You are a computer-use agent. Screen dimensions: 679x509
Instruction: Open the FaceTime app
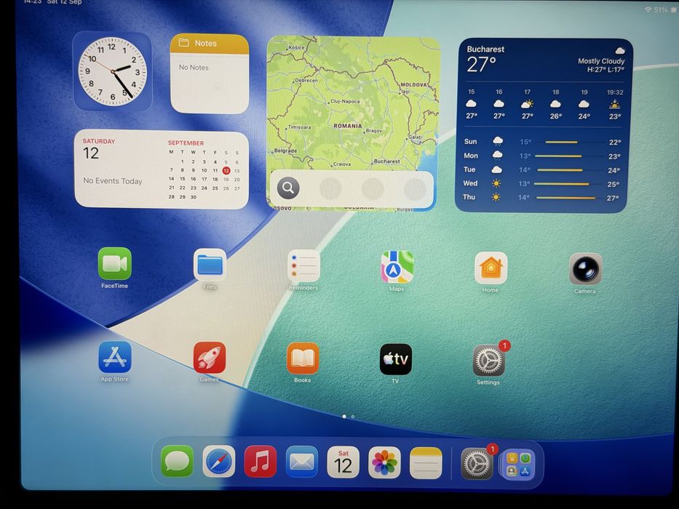(x=115, y=263)
